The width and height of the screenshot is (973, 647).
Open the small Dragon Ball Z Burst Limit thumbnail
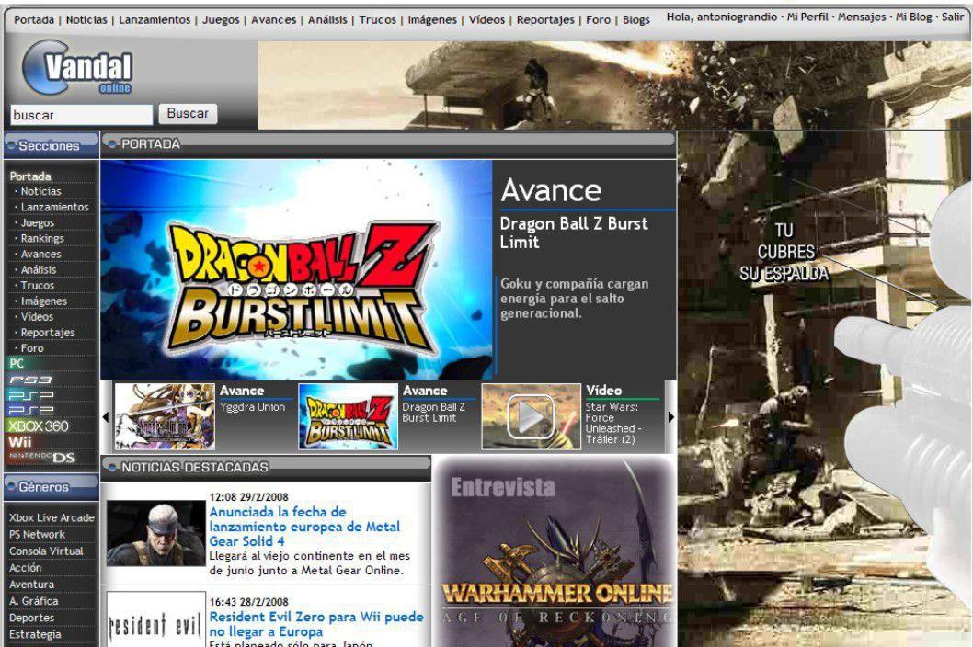(x=349, y=416)
